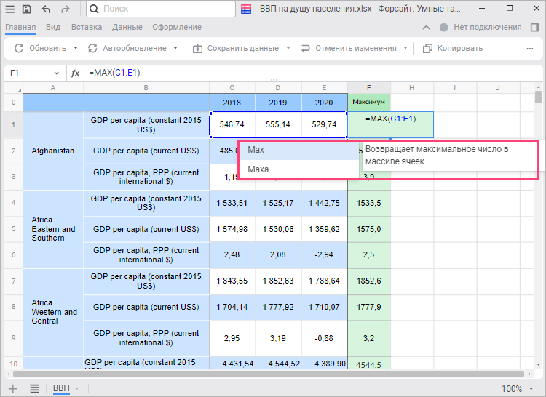This screenshot has height=397, width=546.
Task: Undo the last action arrow
Action: click(47, 9)
